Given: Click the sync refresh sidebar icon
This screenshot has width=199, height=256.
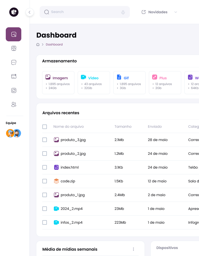Looking at the screenshot, I should click(14, 90).
